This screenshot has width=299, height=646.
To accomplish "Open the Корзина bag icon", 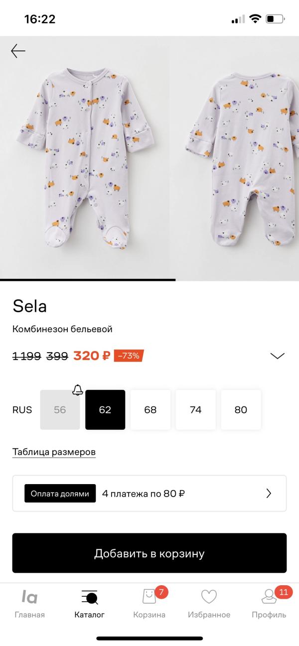I will click(x=149, y=597).
